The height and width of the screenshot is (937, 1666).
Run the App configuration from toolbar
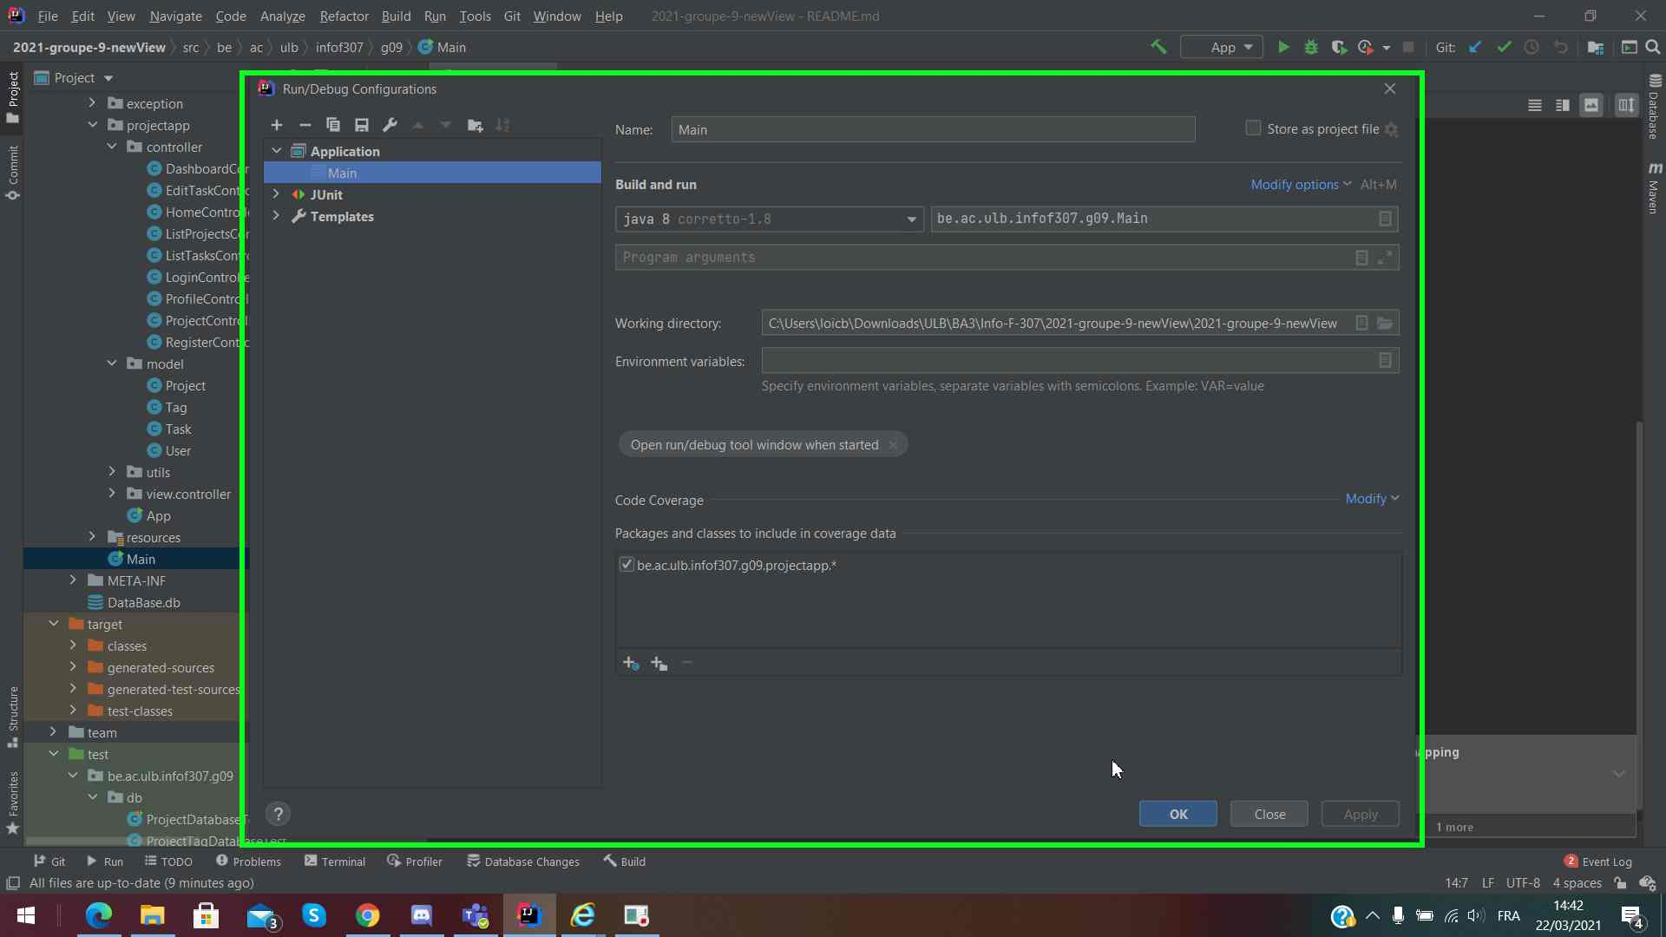coord(1283,47)
